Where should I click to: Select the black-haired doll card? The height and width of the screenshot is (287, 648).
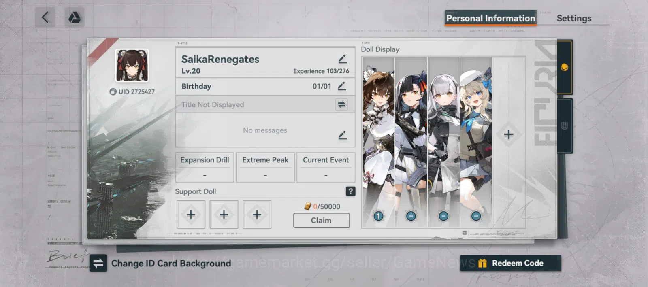(x=411, y=142)
